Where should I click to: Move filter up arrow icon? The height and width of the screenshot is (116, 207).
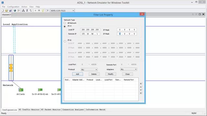click(x=141, y=87)
